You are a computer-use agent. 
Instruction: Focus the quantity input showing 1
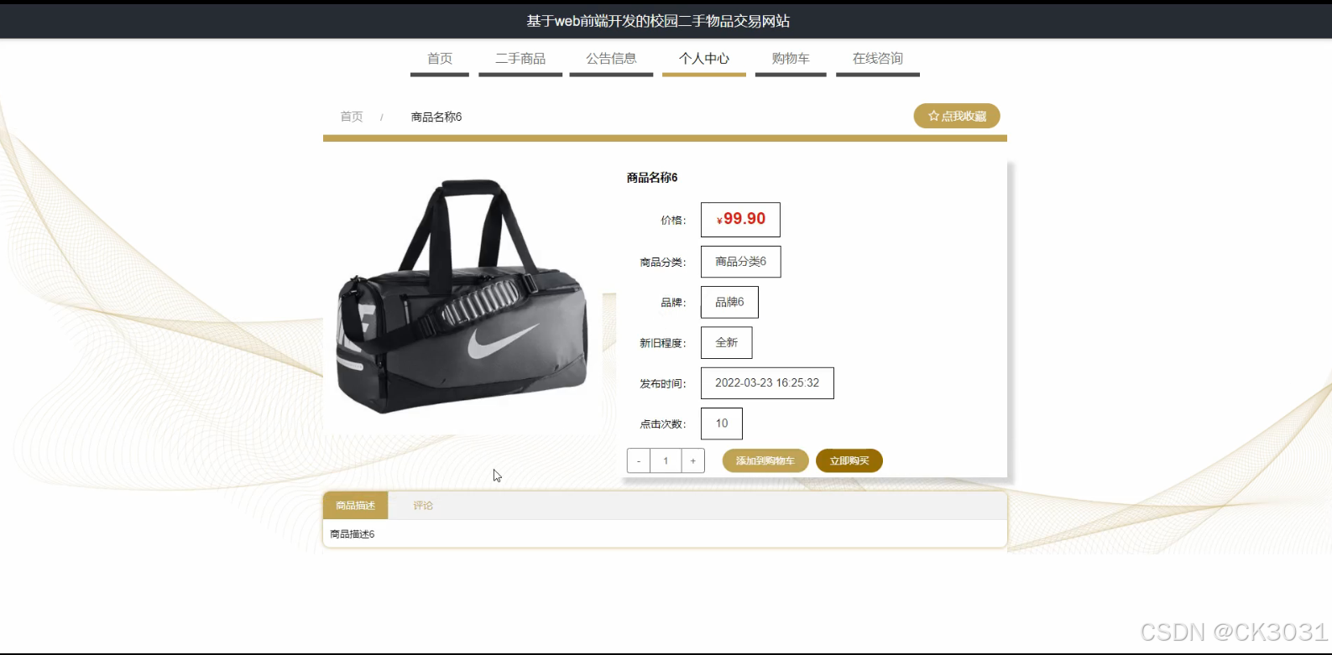(x=666, y=460)
